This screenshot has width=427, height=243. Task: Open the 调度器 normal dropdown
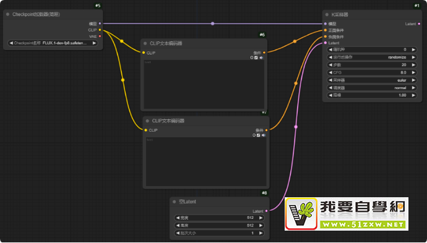[x=372, y=88]
